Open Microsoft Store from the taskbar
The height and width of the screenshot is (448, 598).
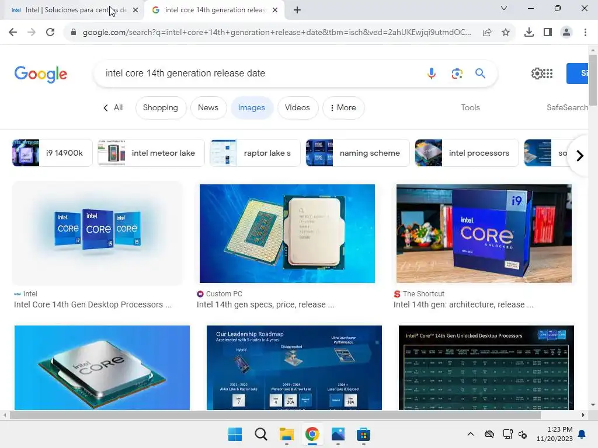363,434
